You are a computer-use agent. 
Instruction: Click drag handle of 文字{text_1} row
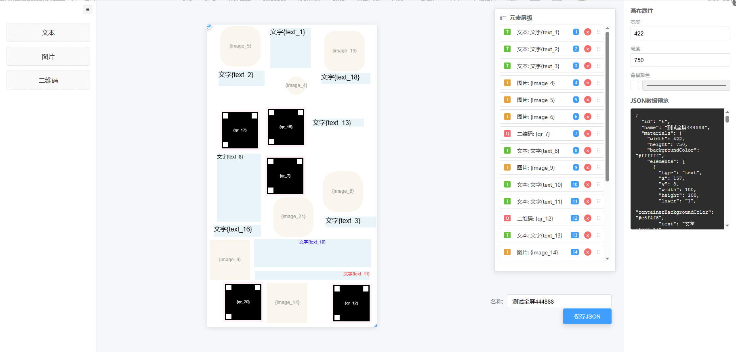[598, 32]
